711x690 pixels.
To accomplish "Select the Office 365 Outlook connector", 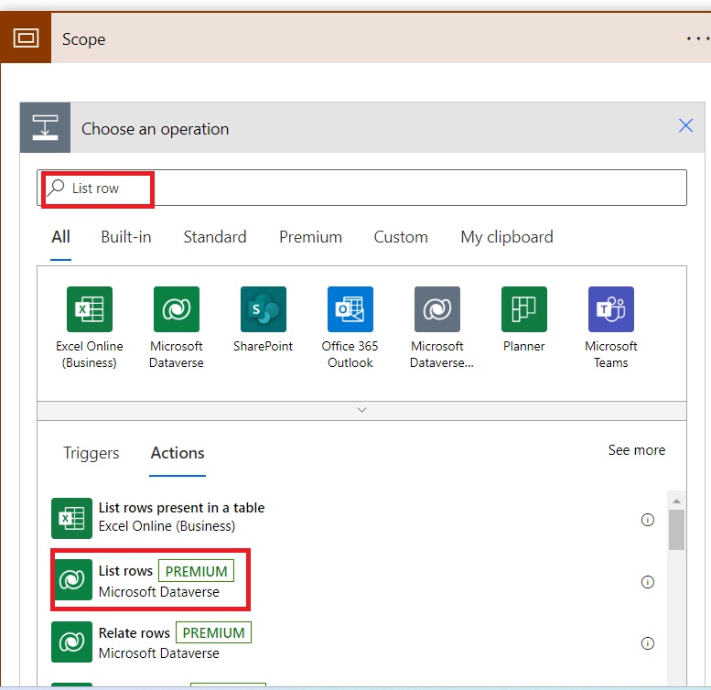I will (350, 309).
